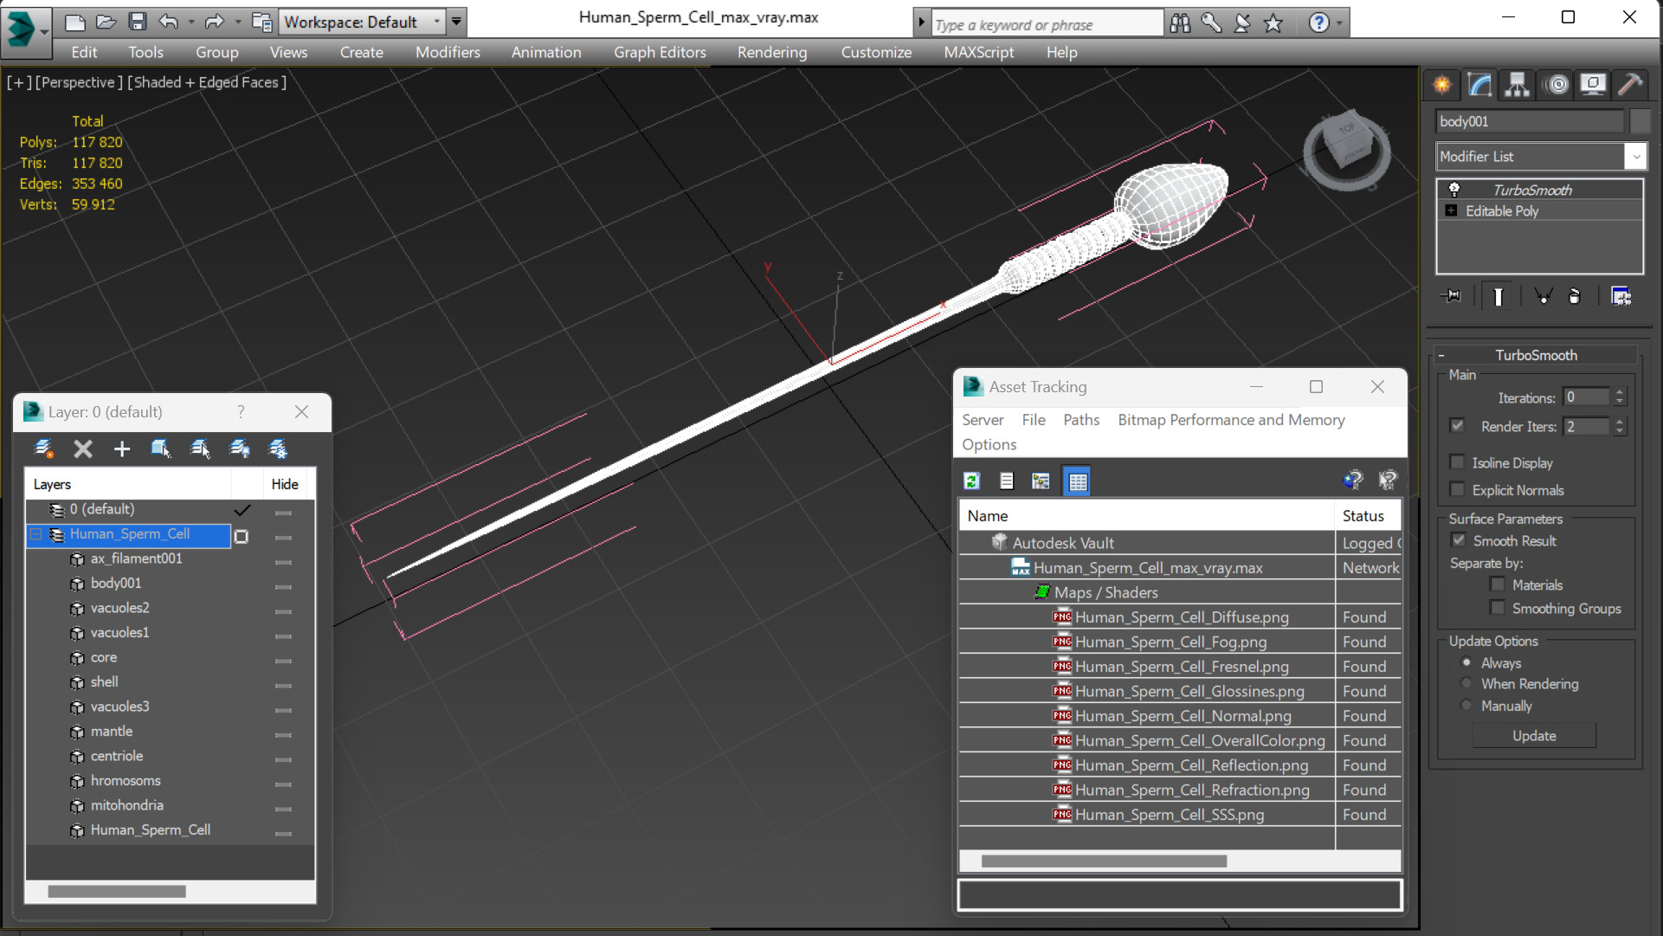The image size is (1663, 936).
Task: Click the body001 object color swatch
Action: pyautogui.click(x=1639, y=121)
